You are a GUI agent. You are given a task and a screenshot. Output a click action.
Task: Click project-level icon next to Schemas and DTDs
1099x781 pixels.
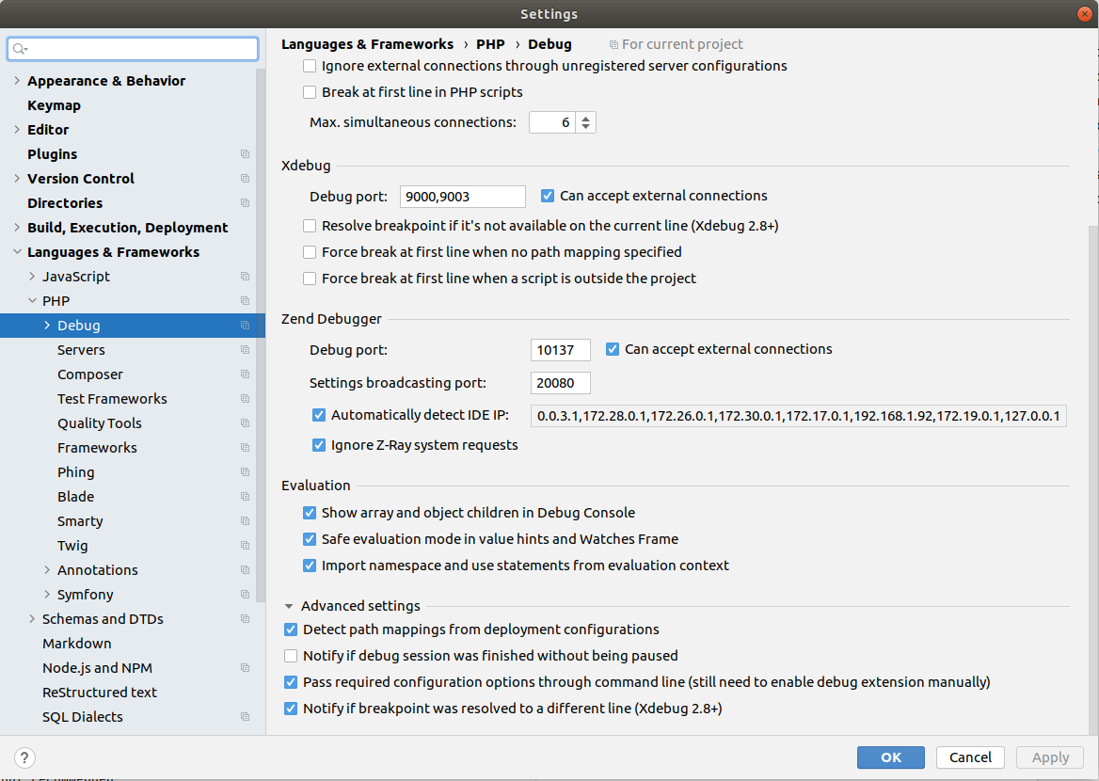[245, 619]
